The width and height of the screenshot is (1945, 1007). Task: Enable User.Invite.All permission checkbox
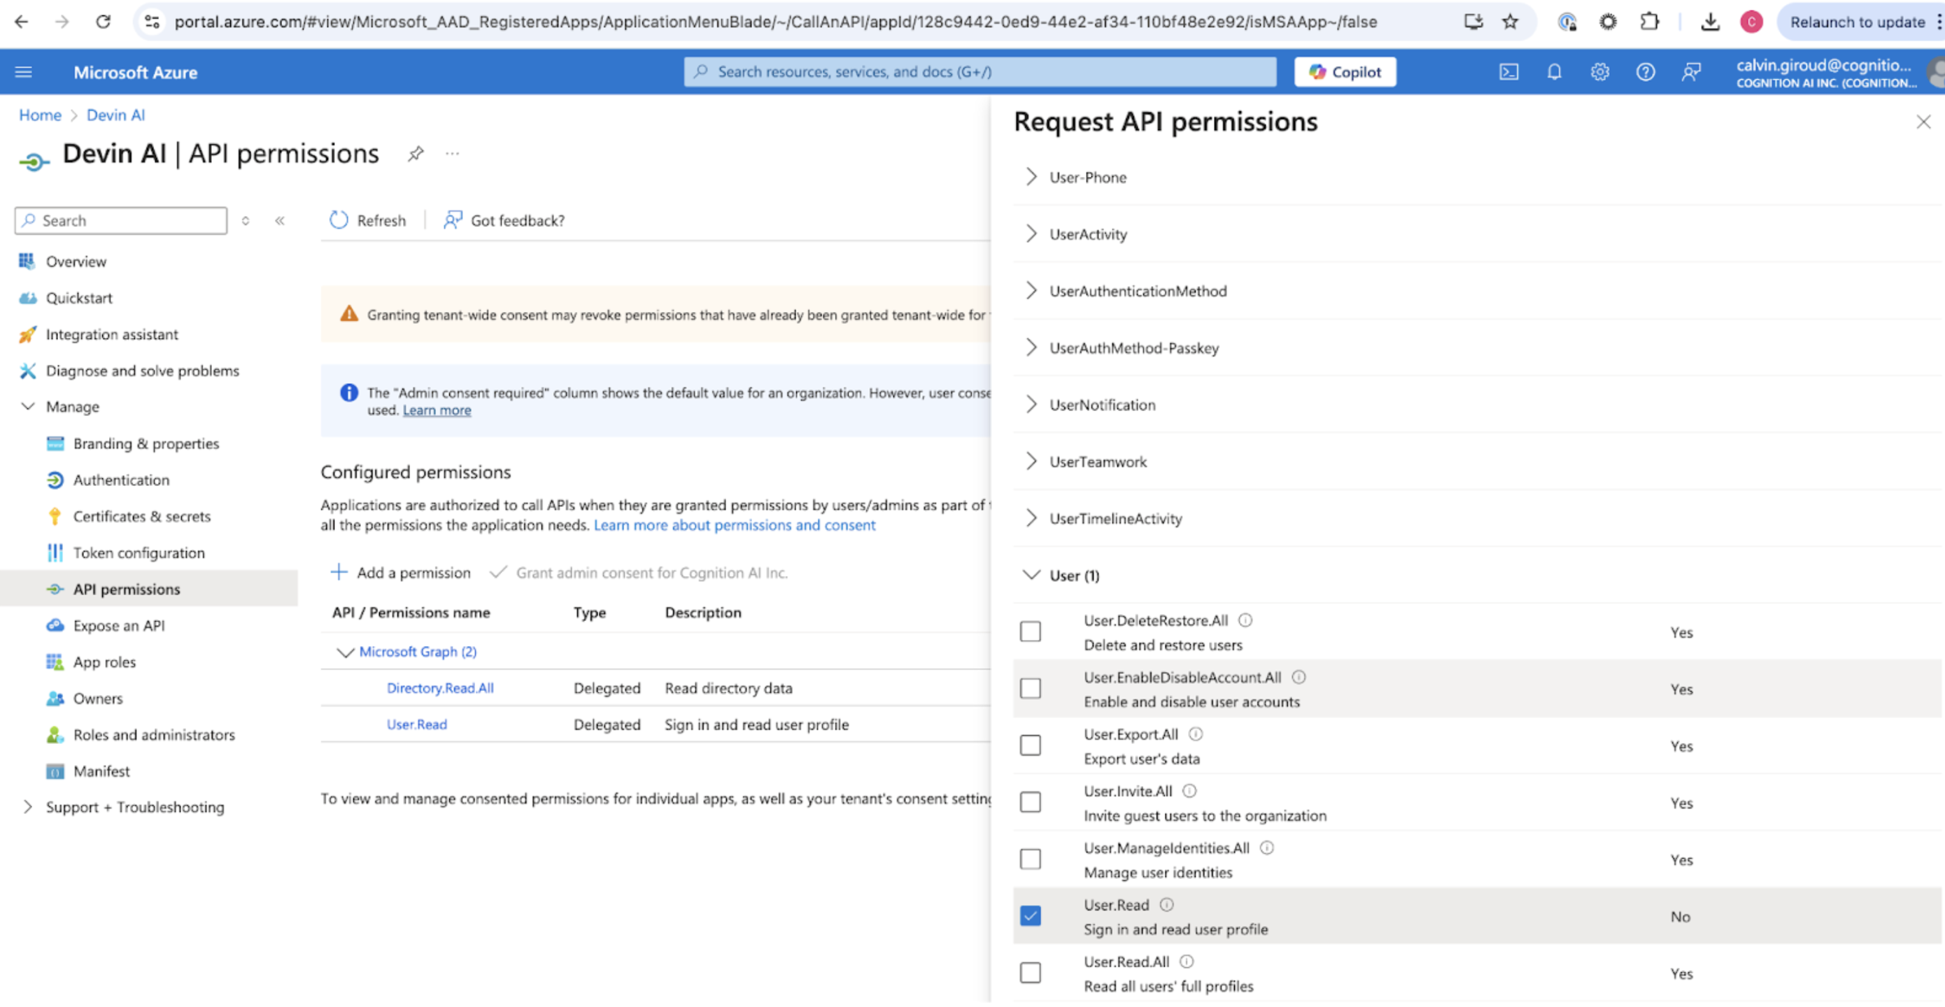pyautogui.click(x=1030, y=801)
